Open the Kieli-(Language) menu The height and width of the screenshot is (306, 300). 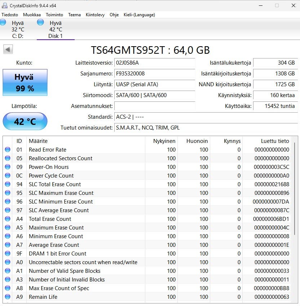point(139,15)
